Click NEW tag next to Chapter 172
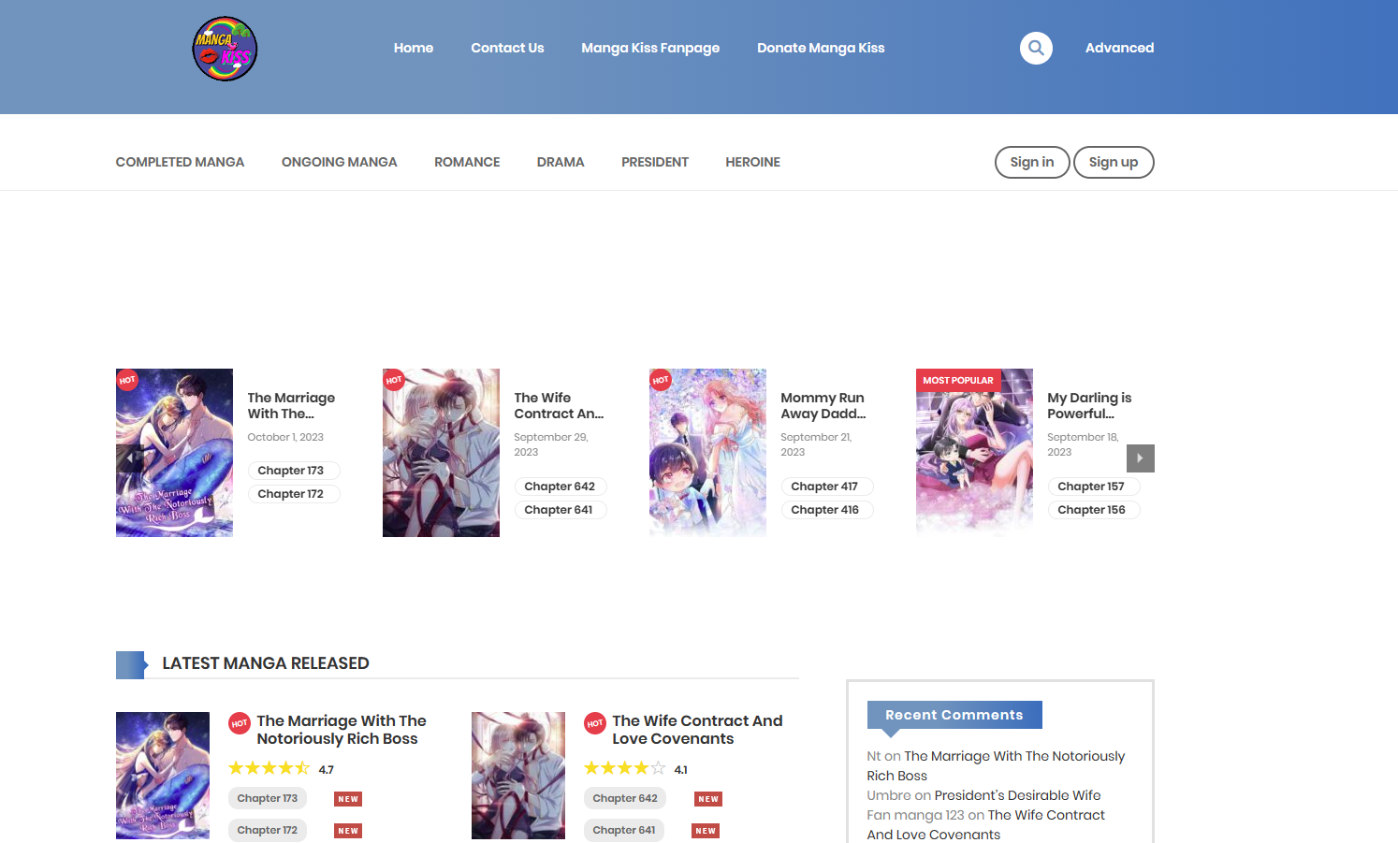 coord(348,831)
